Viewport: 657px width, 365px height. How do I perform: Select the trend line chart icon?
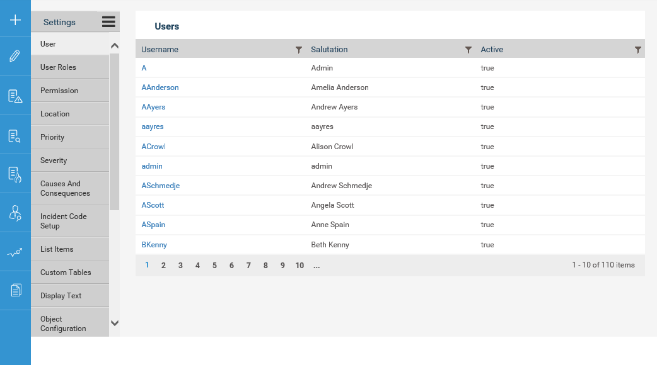pyautogui.click(x=15, y=252)
